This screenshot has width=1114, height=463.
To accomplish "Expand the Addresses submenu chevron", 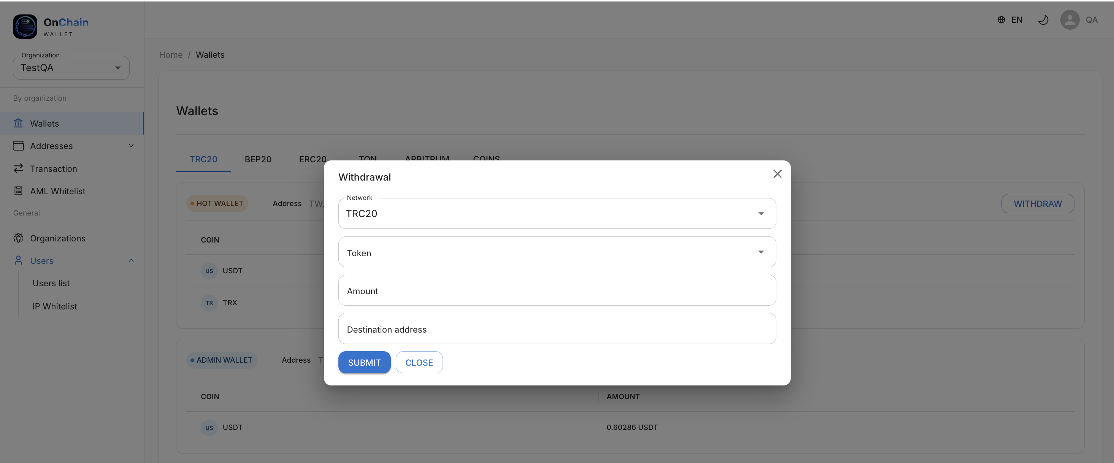I will point(131,146).
